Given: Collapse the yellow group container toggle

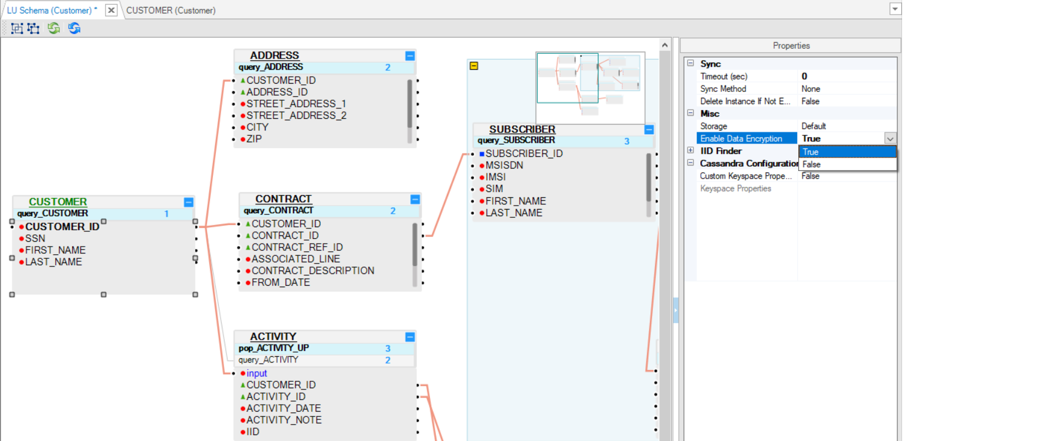Looking at the screenshot, I should 474,66.
